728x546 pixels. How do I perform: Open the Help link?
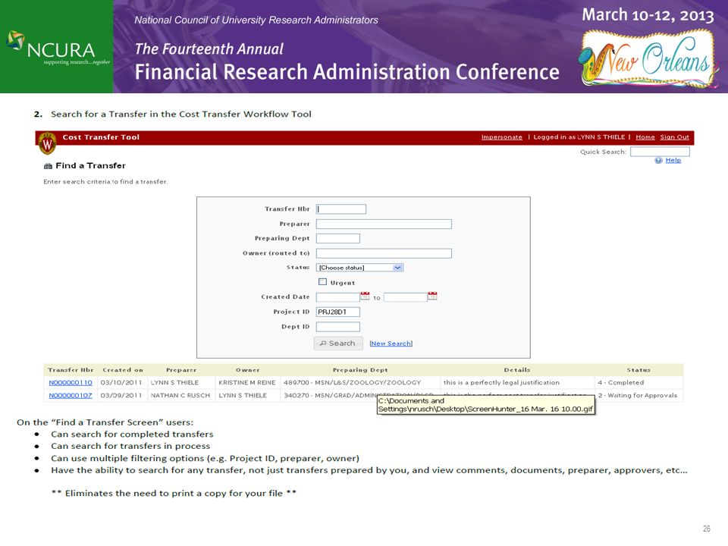click(673, 160)
